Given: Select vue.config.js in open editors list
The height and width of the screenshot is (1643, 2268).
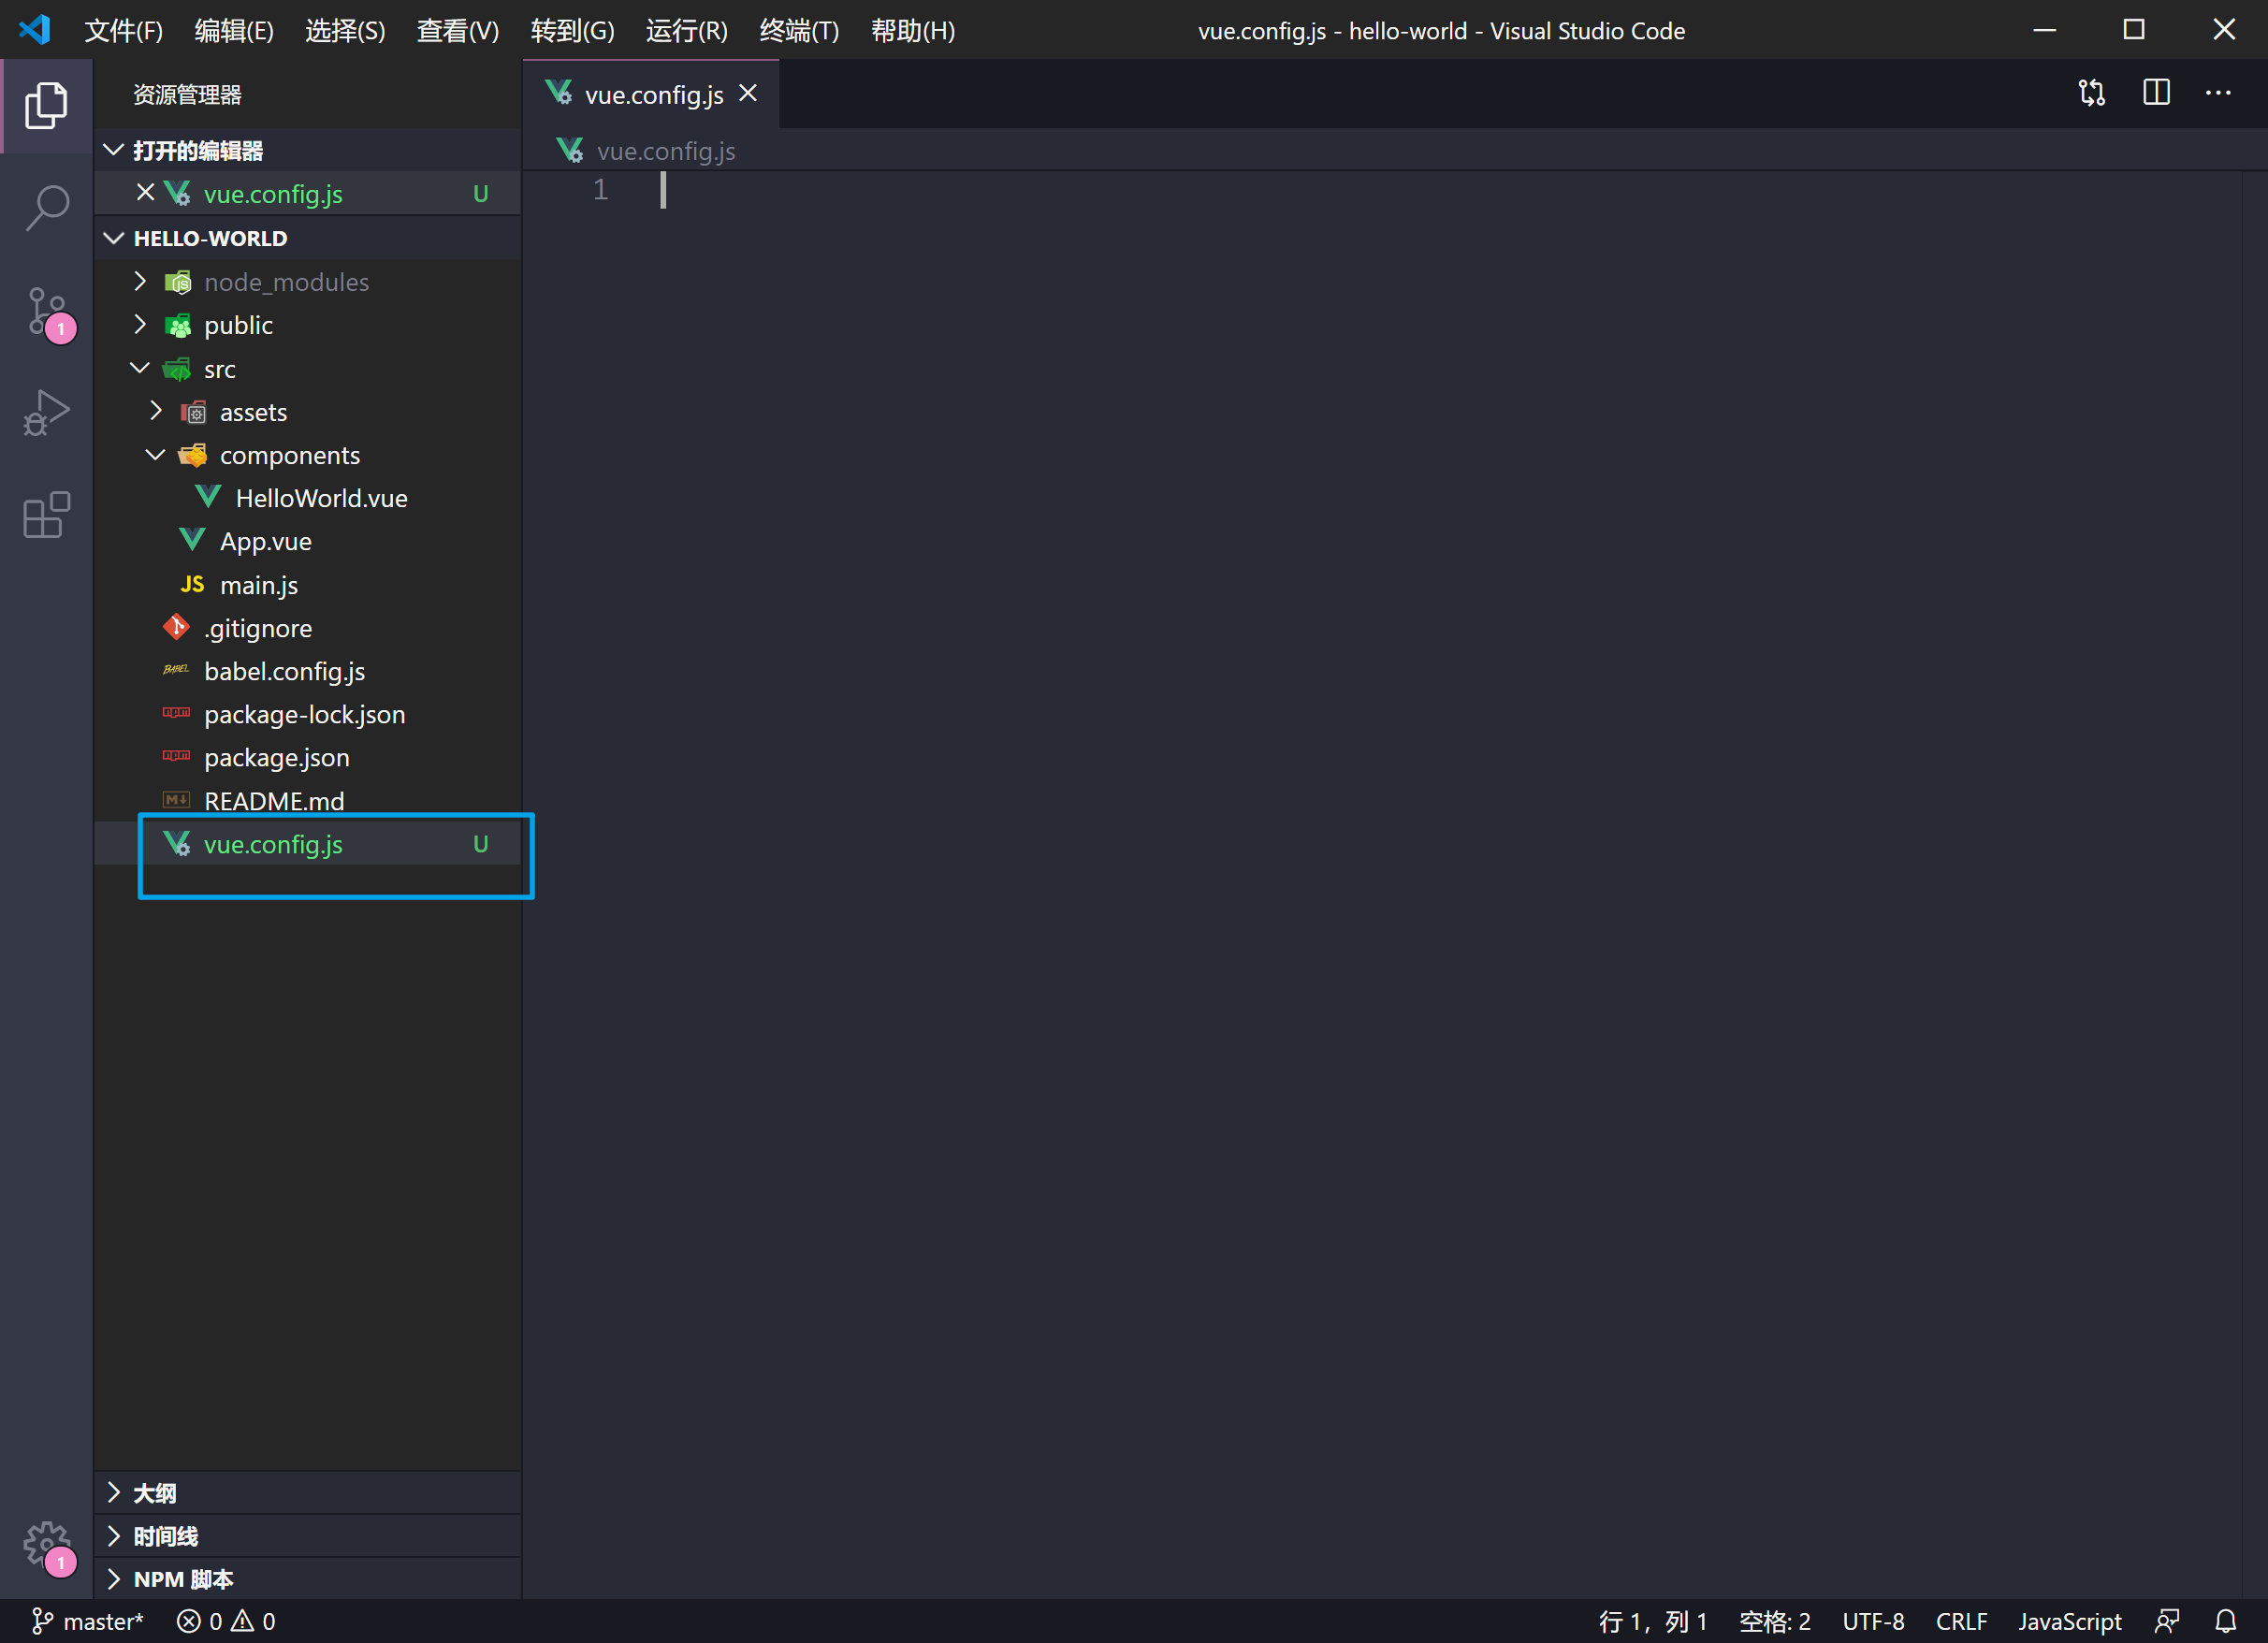Looking at the screenshot, I should point(307,193).
